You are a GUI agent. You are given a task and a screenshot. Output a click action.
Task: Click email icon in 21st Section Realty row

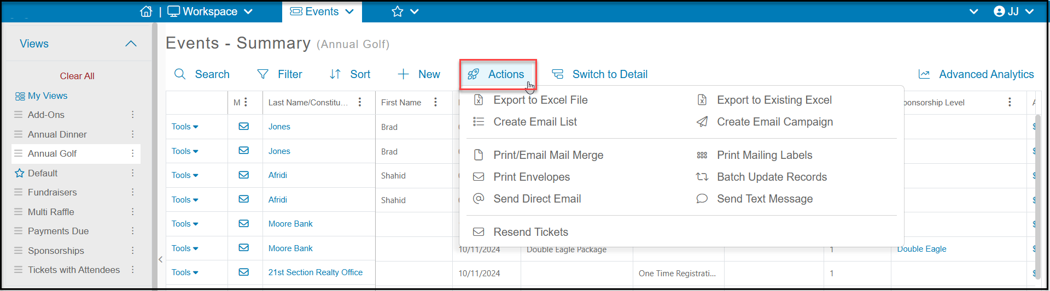click(x=244, y=272)
